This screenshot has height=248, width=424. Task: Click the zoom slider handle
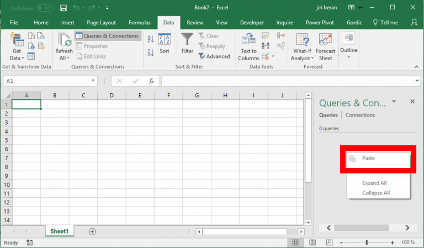367,242
